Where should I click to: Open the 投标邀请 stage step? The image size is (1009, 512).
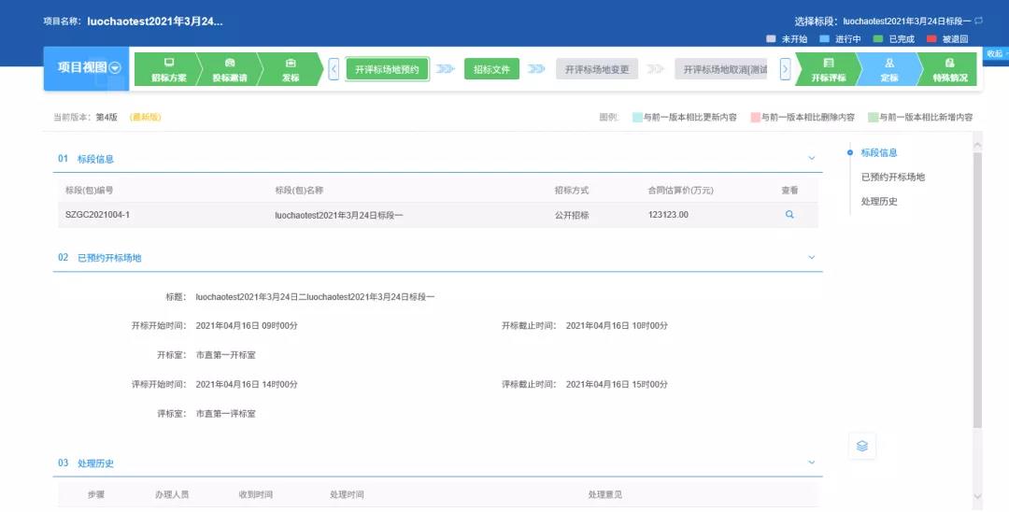pyautogui.click(x=230, y=70)
